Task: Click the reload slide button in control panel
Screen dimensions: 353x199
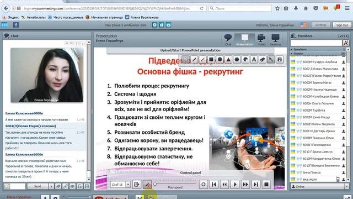Action: (204, 184)
